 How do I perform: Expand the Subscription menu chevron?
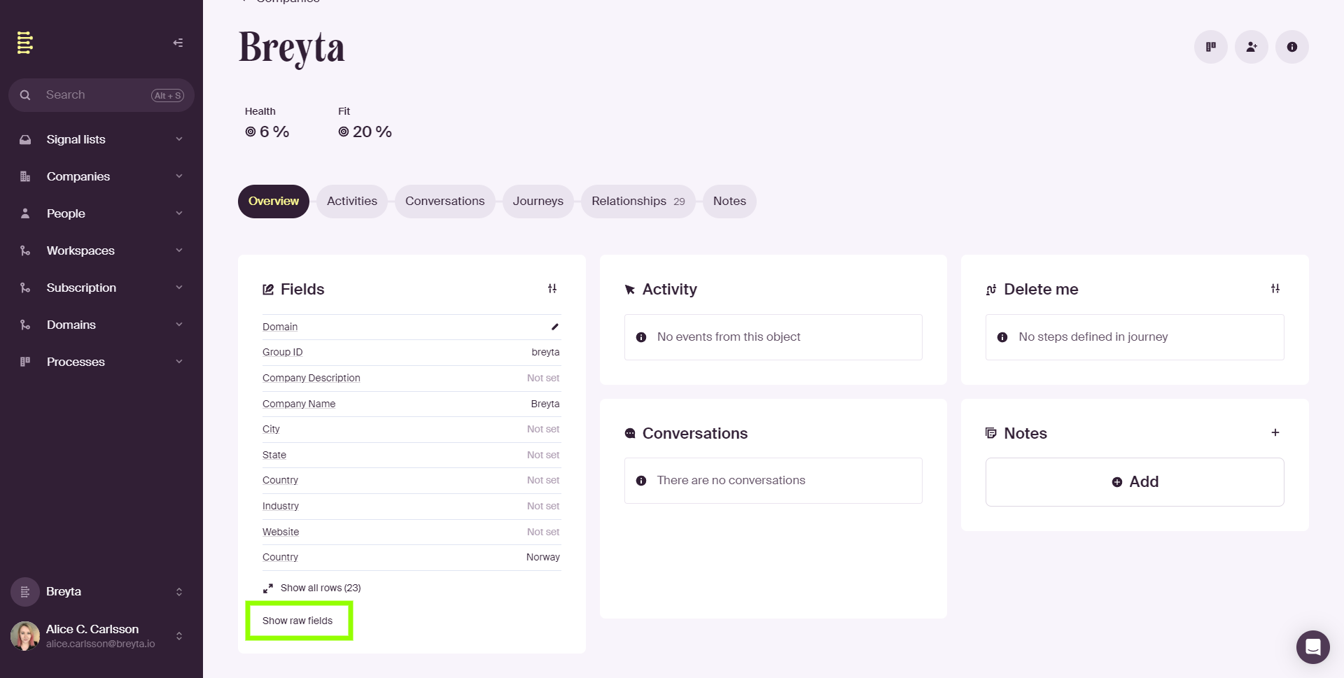(179, 288)
